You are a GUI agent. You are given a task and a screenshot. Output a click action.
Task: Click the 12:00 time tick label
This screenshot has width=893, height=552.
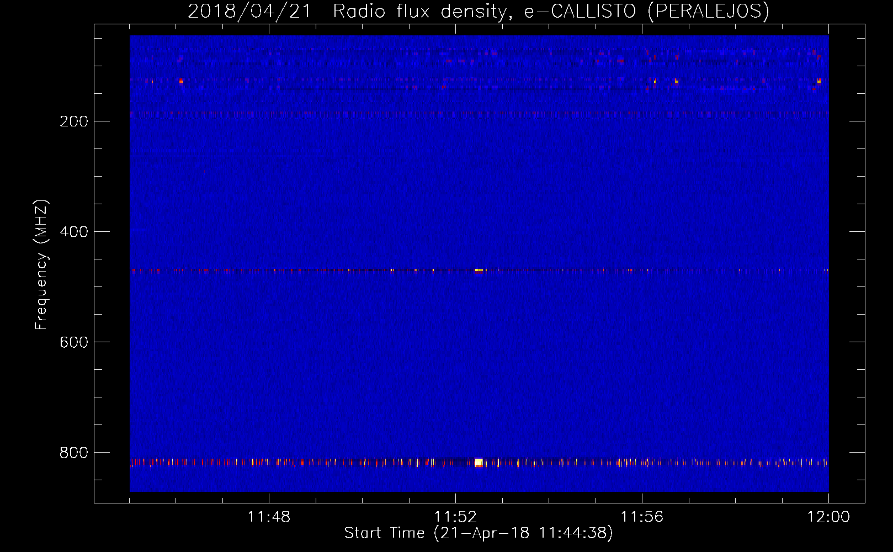coord(828,517)
